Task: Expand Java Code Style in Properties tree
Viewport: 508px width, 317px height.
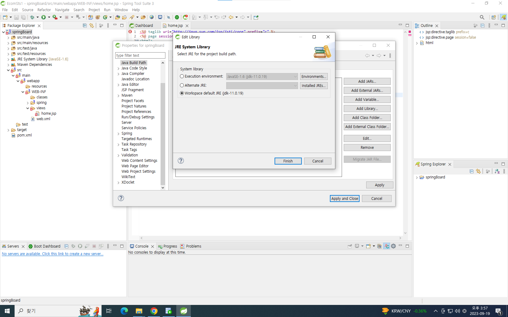Action: [118, 68]
